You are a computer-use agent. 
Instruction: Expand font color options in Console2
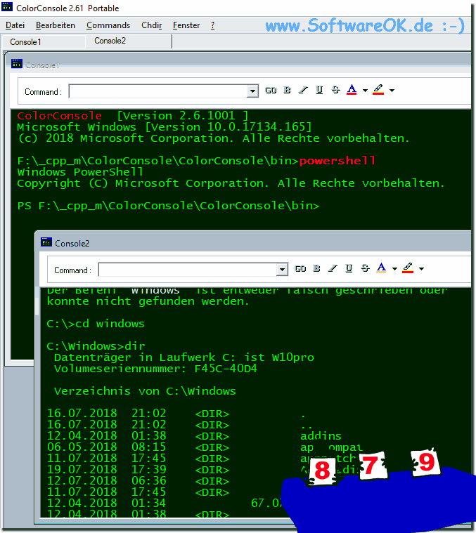point(394,269)
